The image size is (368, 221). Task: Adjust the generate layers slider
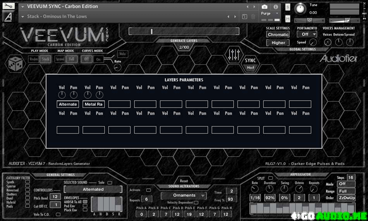184,31
